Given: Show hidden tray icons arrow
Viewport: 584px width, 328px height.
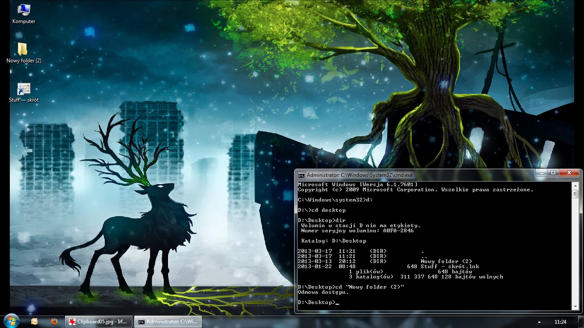Looking at the screenshot, I should [540, 322].
